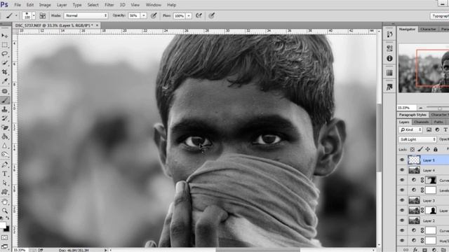Create new adjustment layer icon
449x252 pixels.
point(434,250)
